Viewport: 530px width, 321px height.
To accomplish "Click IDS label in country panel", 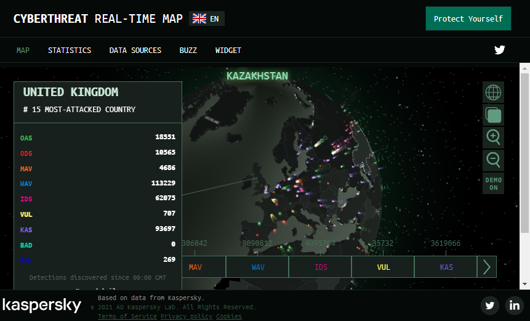I will pyautogui.click(x=26, y=199).
